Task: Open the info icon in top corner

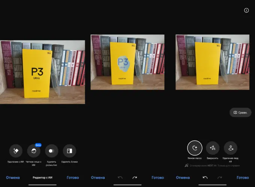Action: (x=246, y=10)
